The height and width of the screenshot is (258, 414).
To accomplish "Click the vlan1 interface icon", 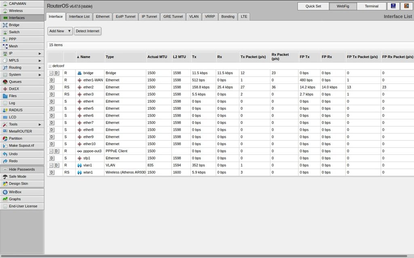I will point(80,165).
